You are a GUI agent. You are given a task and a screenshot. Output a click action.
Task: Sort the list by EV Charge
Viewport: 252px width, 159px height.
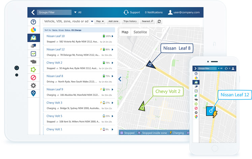click(76, 30)
